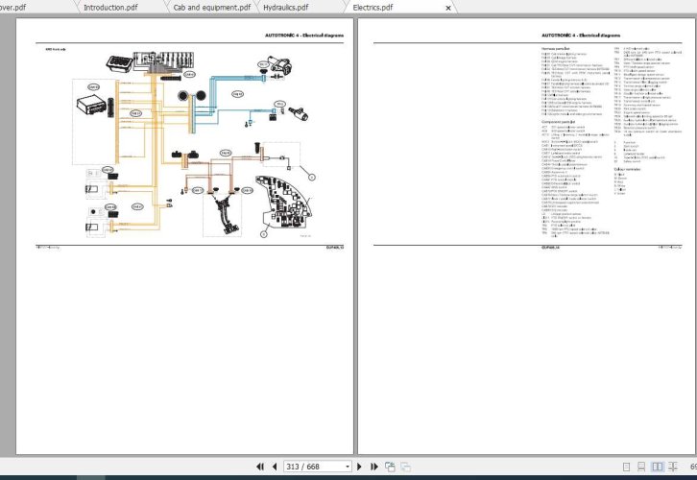Image resolution: width=697 pixels, height=480 pixels.
Task: Click the greyed next view icon
Action: tap(405, 467)
